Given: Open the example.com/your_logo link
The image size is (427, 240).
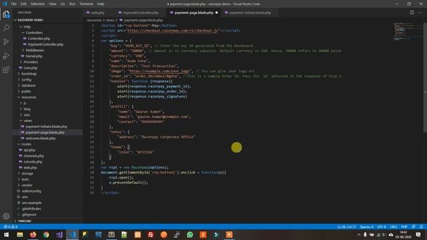Looking at the screenshot, I should tap(159, 71).
